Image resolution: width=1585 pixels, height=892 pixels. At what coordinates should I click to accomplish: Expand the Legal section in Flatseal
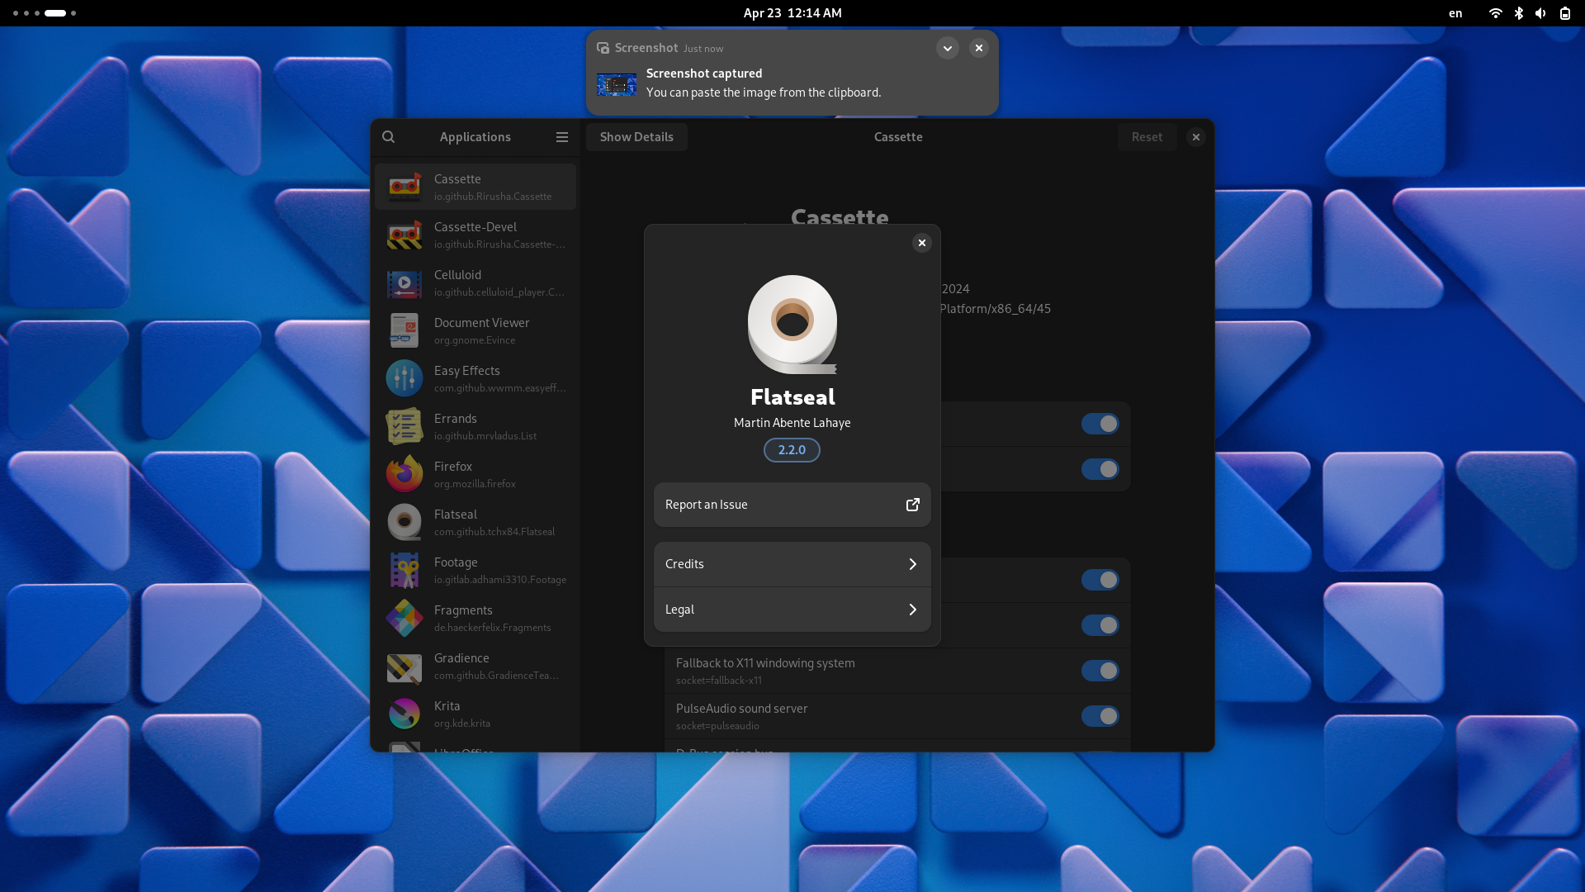click(x=792, y=609)
